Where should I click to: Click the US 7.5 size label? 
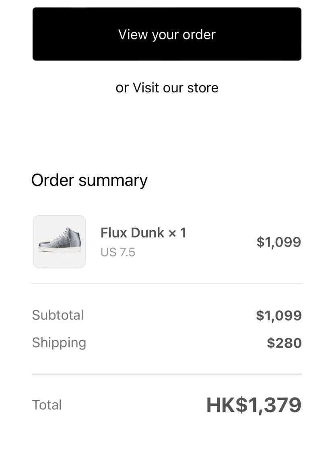pyautogui.click(x=118, y=252)
